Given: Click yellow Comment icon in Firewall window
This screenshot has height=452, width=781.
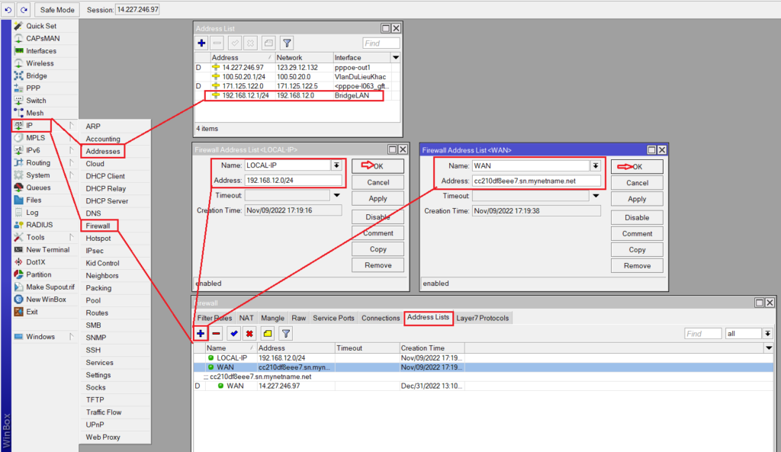Looking at the screenshot, I should (x=268, y=334).
